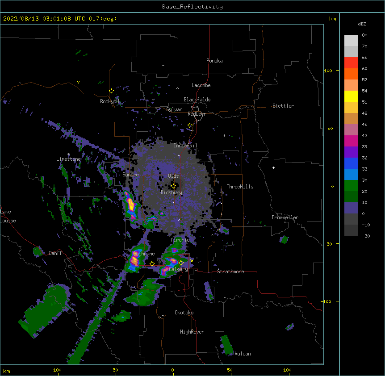Click the -50 tick label on the horizontal axis

coord(114,370)
